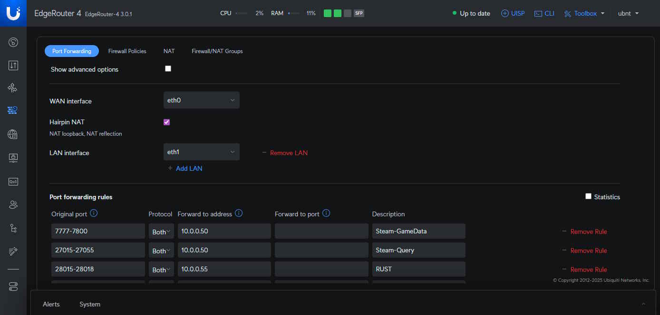Switch to the Firewall/NAT Groups tab
Image resolution: width=660 pixels, height=315 pixels.
coord(217,51)
